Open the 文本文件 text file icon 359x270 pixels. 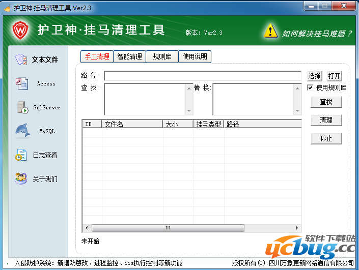pyautogui.click(x=21, y=59)
